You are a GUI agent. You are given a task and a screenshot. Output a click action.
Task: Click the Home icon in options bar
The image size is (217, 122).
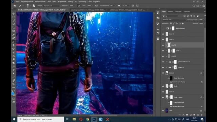pos(15,6)
